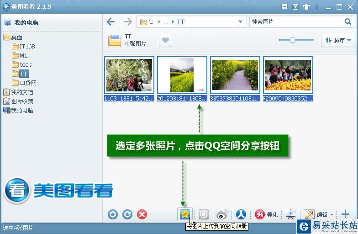The height and width of the screenshot is (234, 358).
Task: Share to Sina Weibo icon
Action: [x=222, y=215]
